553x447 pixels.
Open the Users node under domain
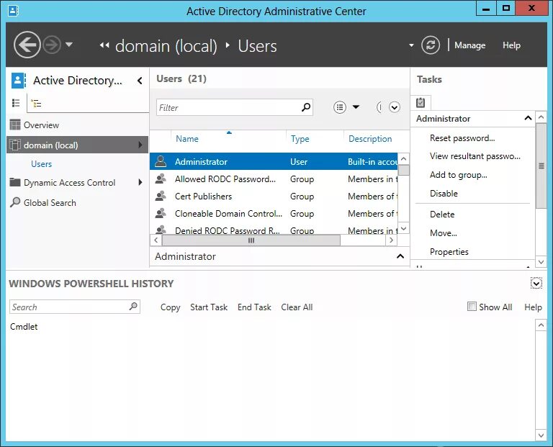41,164
